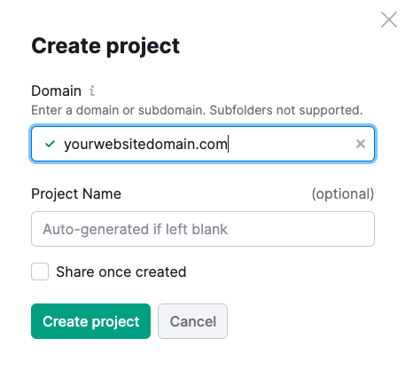
Task: Click the "Create project" dialog heading
Action: pyautogui.click(x=105, y=46)
